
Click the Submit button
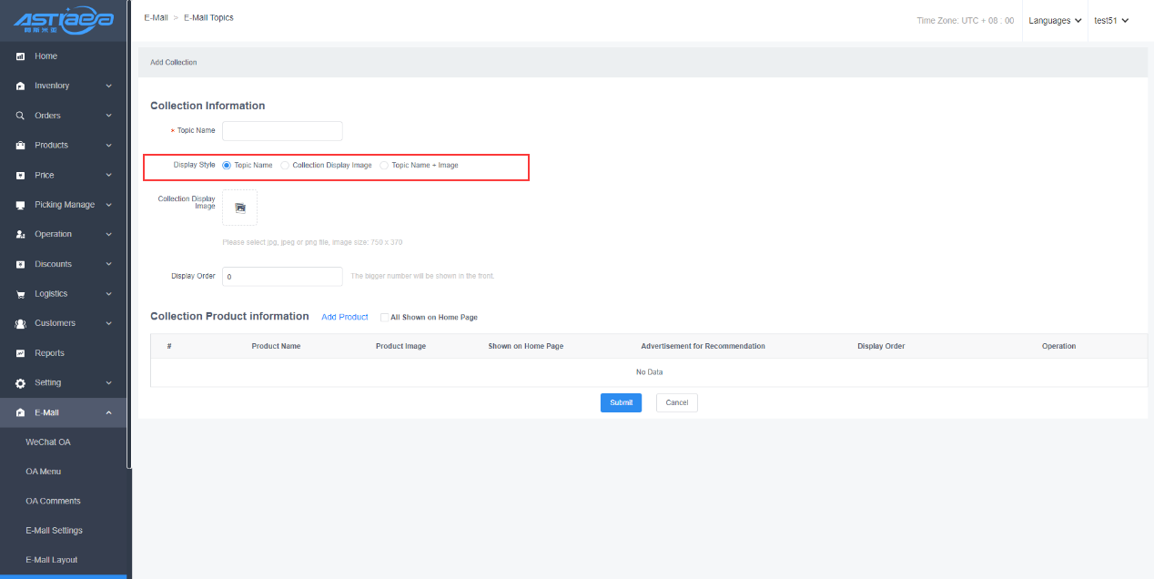pyautogui.click(x=621, y=402)
